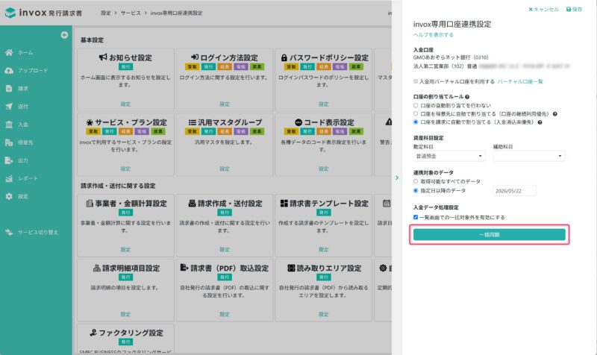The width and height of the screenshot is (597, 355).
Task: Click the list icon of 汎用マスタグループ
Action: [x=193, y=122]
